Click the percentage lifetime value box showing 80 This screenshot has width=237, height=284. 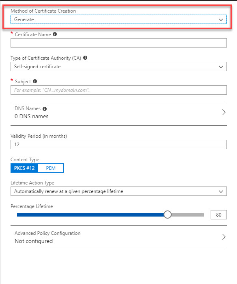coord(219,215)
